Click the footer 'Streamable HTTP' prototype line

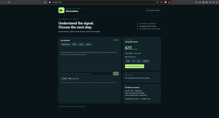pos(72,107)
